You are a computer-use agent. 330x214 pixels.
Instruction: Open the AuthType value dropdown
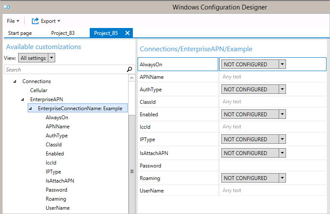[x=282, y=90]
